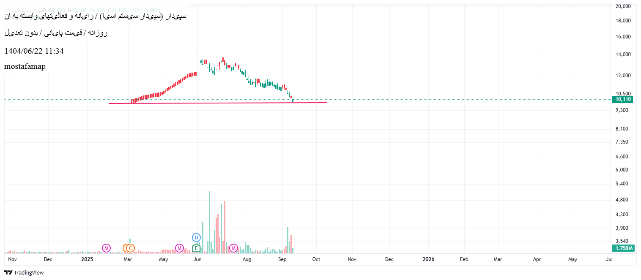The width and height of the screenshot is (641, 280).
Task: Click the blue D dividend marker
Action: click(x=196, y=237)
